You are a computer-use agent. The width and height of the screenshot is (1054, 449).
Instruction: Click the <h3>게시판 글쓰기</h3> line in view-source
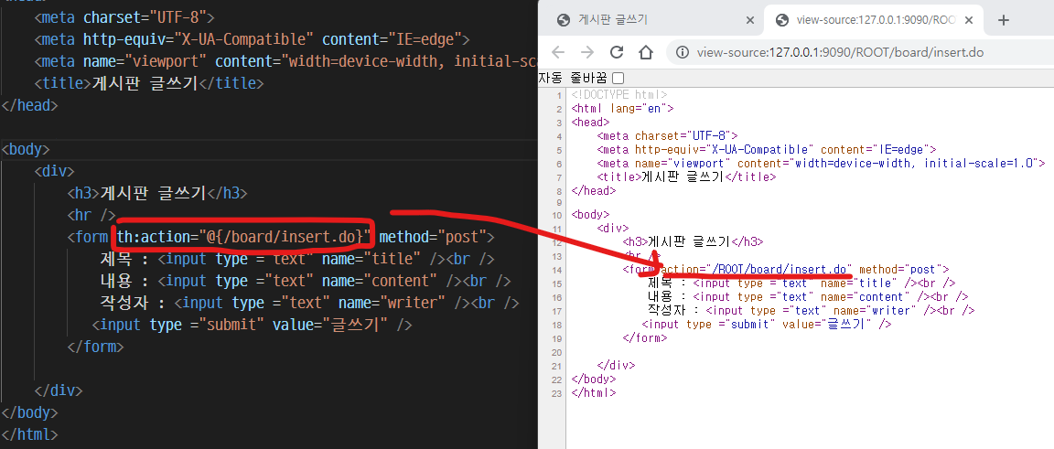pos(693,242)
